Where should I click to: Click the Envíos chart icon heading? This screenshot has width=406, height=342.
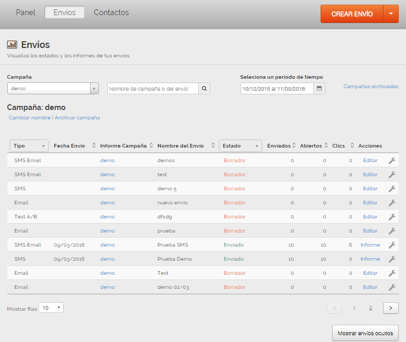click(x=12, y=45)
